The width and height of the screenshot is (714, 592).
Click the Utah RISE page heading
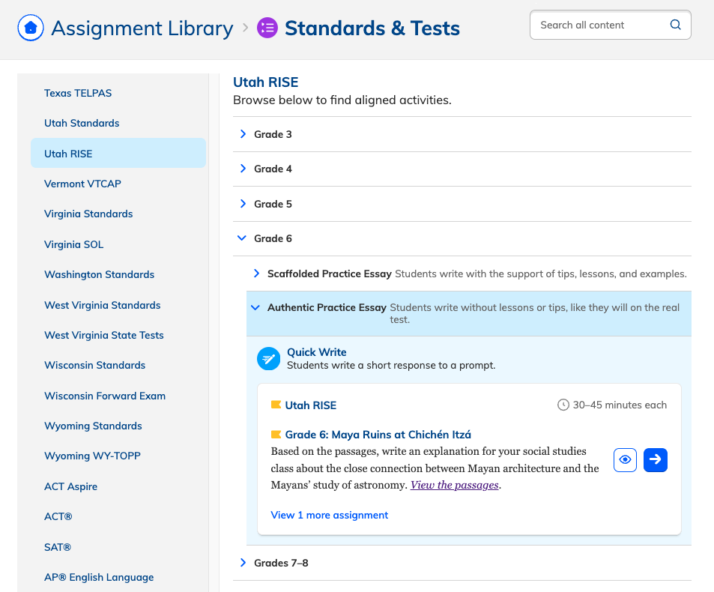click(265, 82)
